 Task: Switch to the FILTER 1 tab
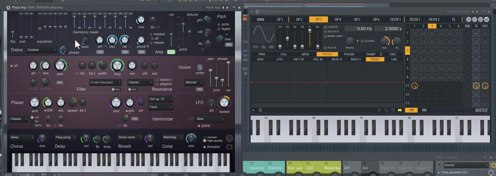coord(395,19)
